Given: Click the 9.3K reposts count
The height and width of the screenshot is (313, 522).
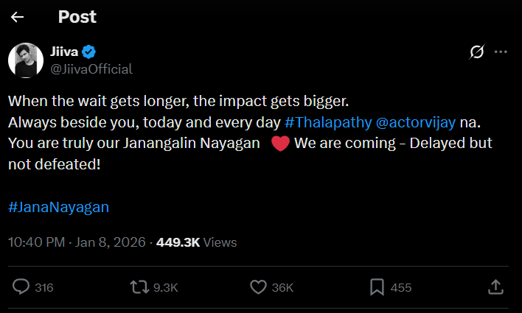Looking at the screenshot, I should (x=165, y=288).
